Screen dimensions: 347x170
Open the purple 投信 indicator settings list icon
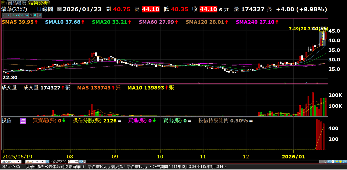[x=23, y=121]
